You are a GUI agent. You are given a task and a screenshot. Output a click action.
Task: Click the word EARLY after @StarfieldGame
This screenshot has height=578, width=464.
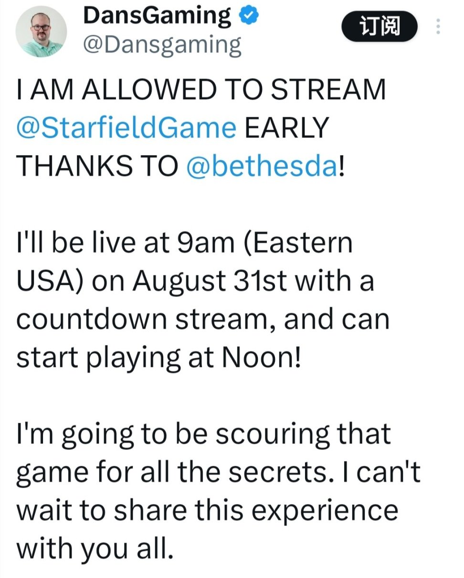288,127
